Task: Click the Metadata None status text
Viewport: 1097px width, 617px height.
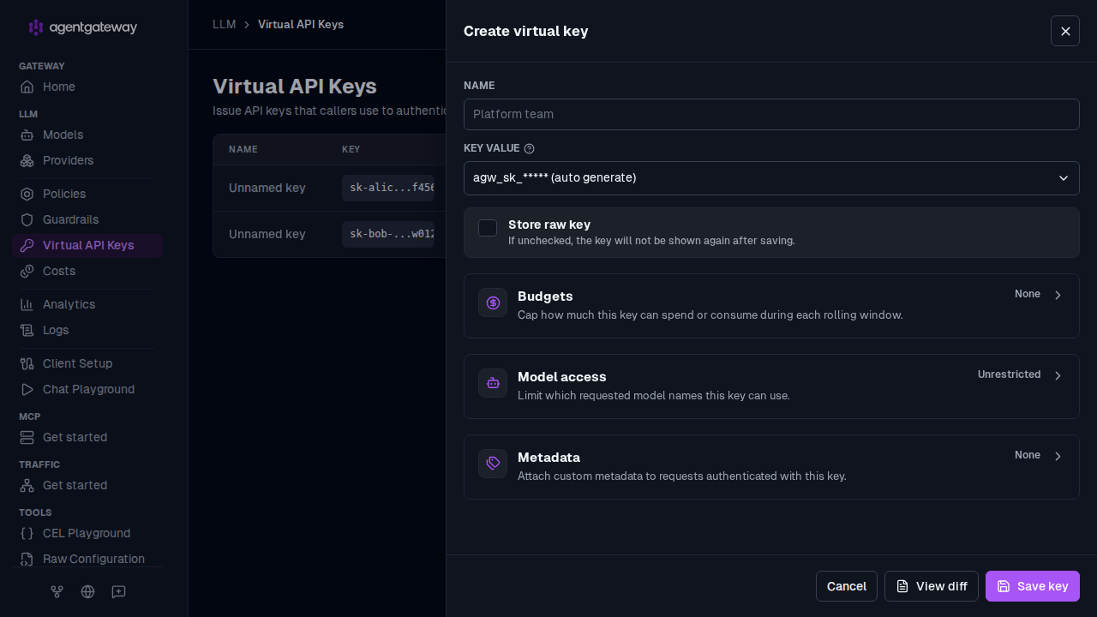Action: (x=1028, y=455)
